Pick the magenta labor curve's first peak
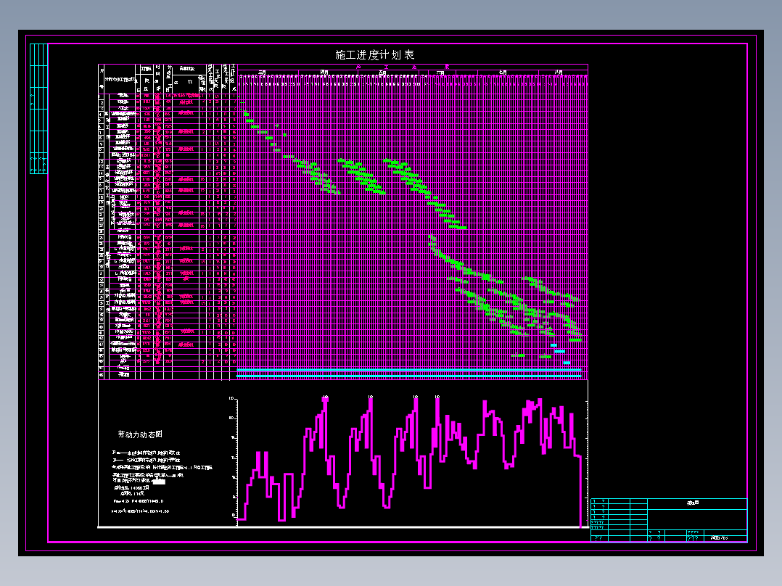Image resolution: width=782 pixels, height=586 pixels. pyautogui.click(x=324, y=400)
